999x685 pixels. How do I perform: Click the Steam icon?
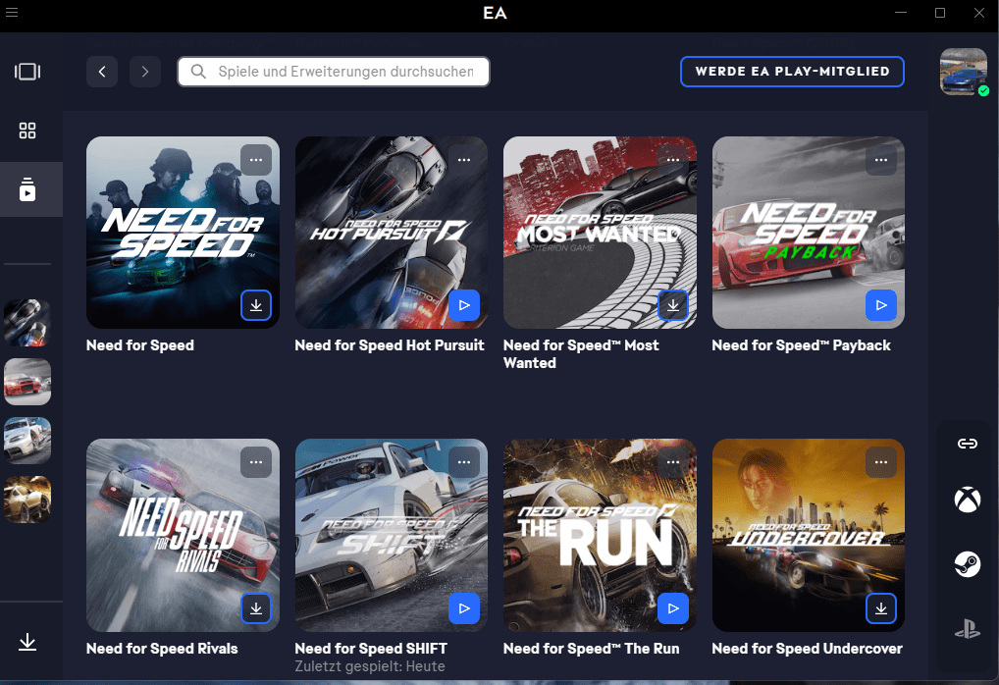(968, 564)
